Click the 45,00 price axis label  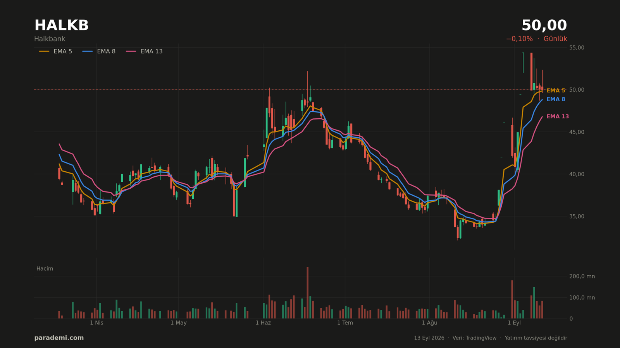click(577, 132)
